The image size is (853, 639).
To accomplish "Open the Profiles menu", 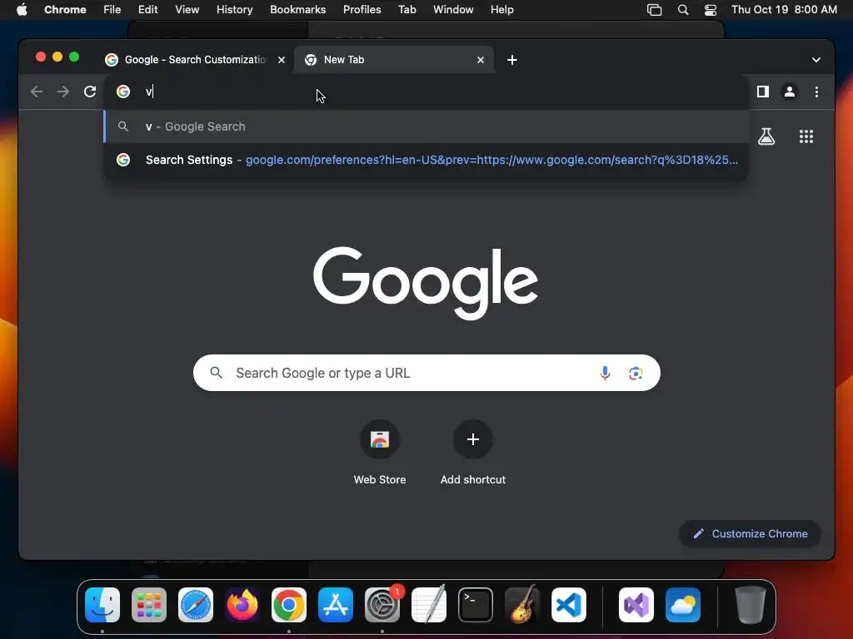I will pyautogui.click(x=362, y=9).
